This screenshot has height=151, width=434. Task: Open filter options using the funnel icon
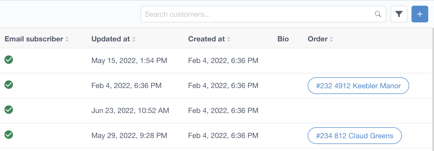pyautogui.click(x=399, y=14)
